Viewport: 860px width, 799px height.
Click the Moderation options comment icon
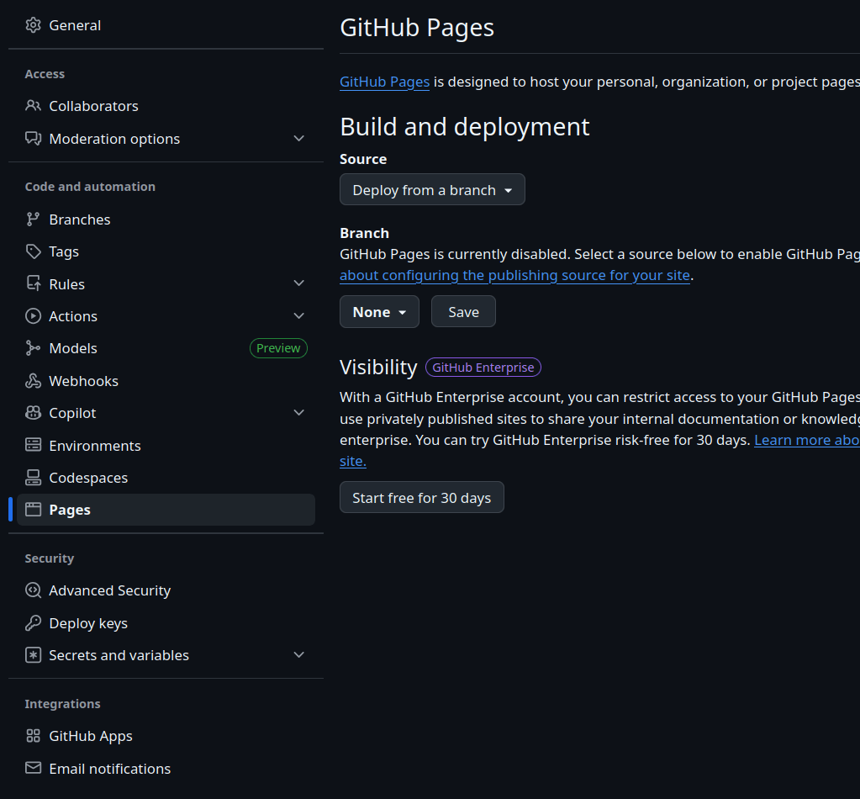coord(33,138)
